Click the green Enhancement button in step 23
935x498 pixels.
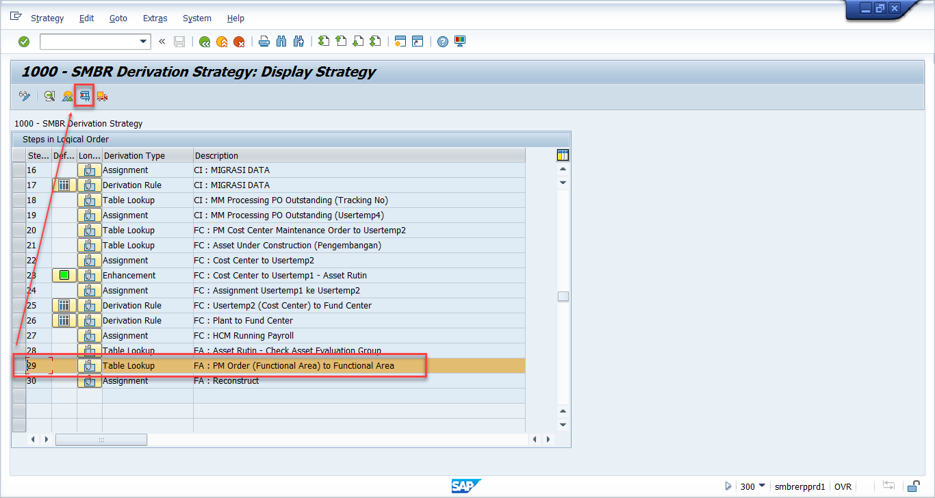point(64,276)
